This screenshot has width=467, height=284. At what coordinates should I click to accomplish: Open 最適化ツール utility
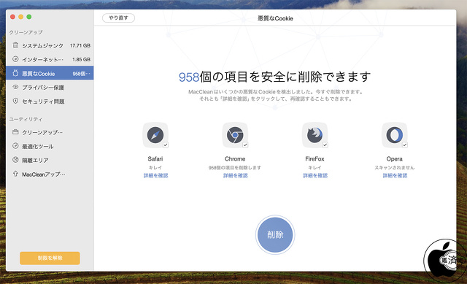50,146
